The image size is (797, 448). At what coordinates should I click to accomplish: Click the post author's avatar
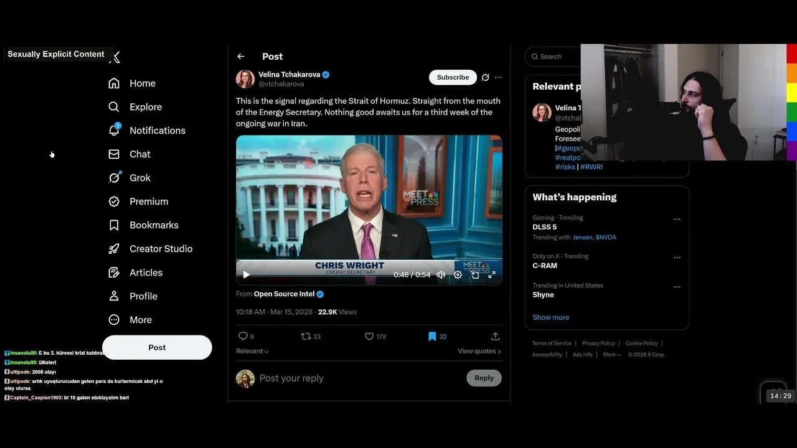coord(245,79)
